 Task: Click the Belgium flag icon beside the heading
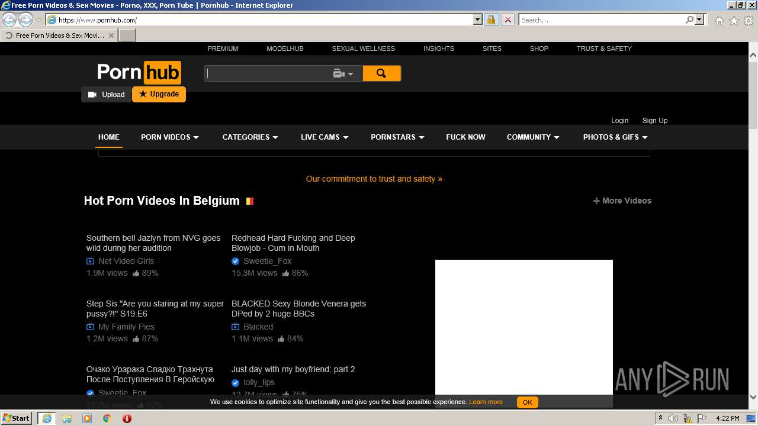coord(250,201)
